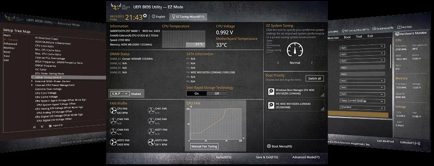
Task: Turn Intel Rapid Storage Technology Off
Action: pos(217,93)
